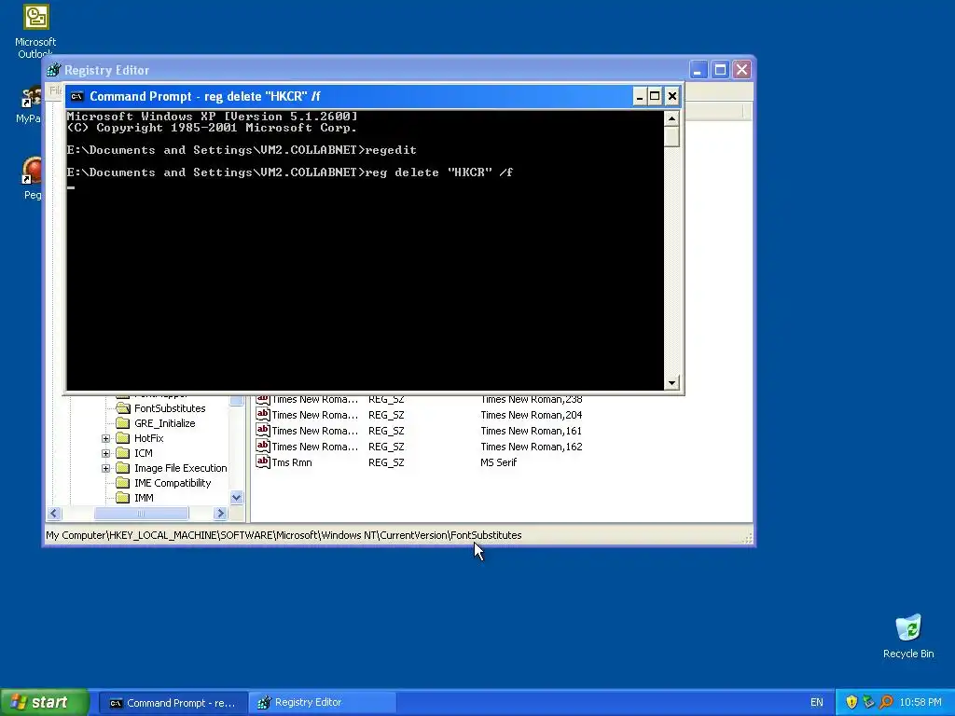Select the IME Compatibility tree item label
Image resolution: width=955 pixels, height=716 pixels.
[x=173, y=483]
